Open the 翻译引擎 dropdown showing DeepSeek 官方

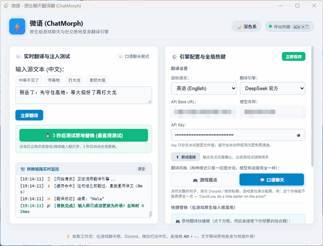tap(273, 88)
